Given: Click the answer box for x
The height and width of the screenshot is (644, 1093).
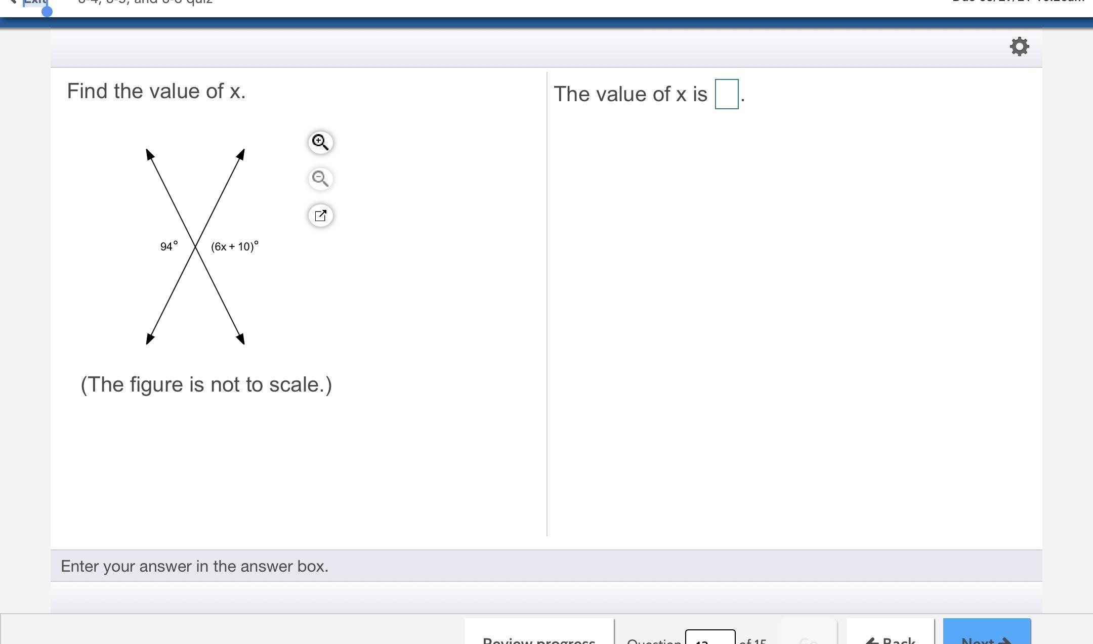Looking at the screenshot, I should (726, 94).
